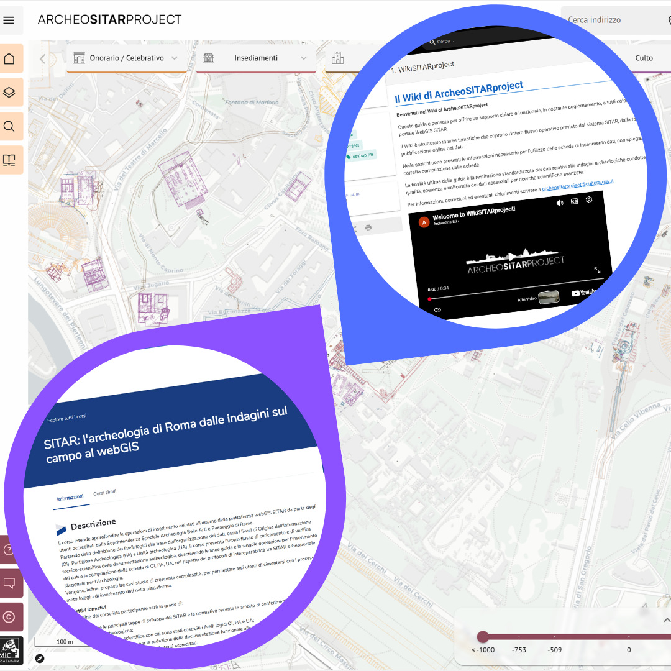Image resolution: width=671 pixels, height=671 pixels.
Task: Click the timeline slider handle at -1000
Action: [x=483, y=637]
